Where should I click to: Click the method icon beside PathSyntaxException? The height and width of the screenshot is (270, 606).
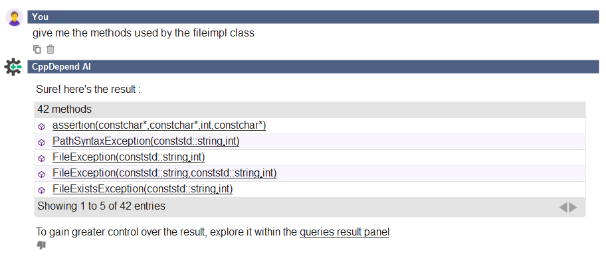click(42, 143)
